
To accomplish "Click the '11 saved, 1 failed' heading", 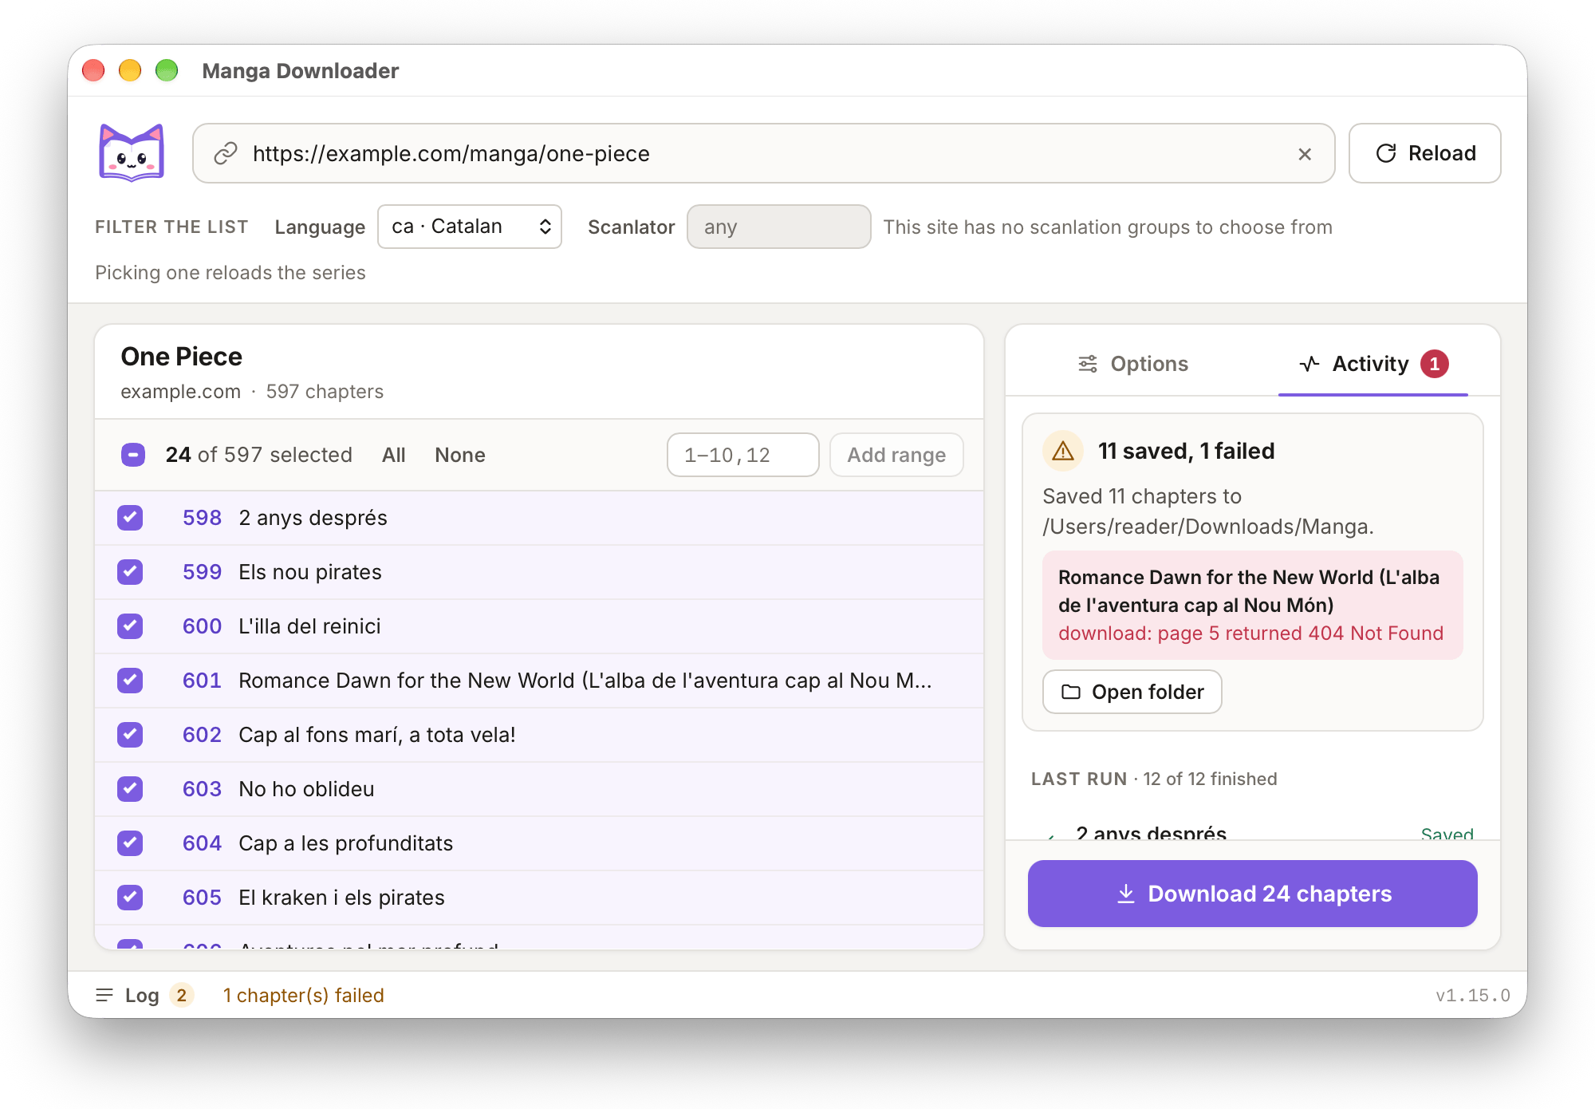I will [1187, 451].
